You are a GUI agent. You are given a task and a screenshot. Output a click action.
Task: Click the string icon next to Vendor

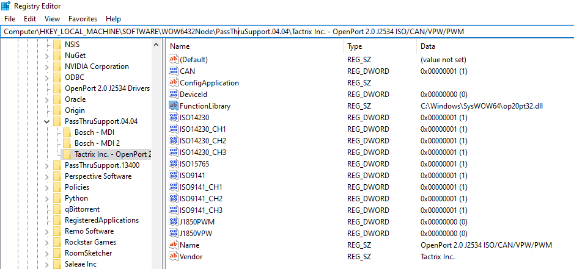[174, 257]
